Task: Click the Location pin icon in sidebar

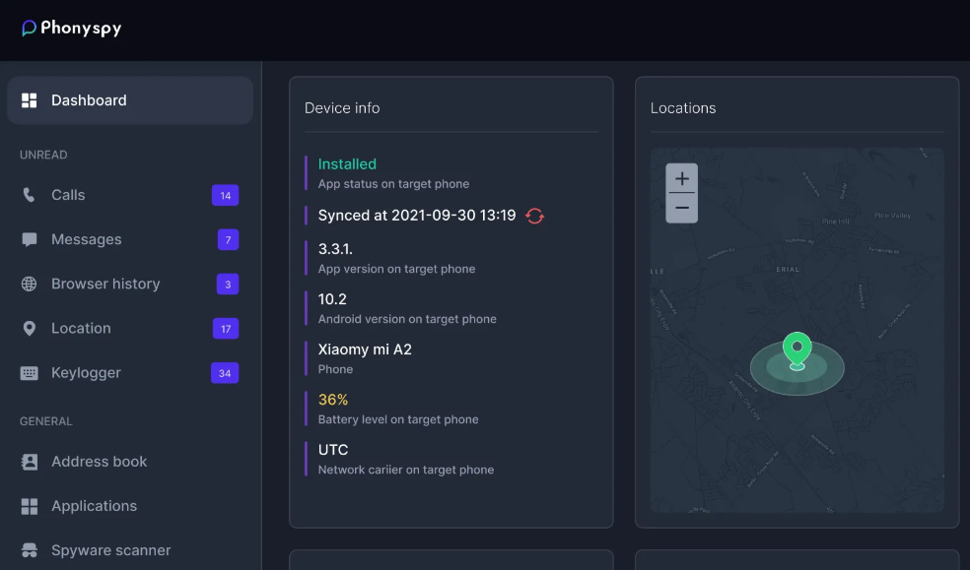Action: point(30,329)
